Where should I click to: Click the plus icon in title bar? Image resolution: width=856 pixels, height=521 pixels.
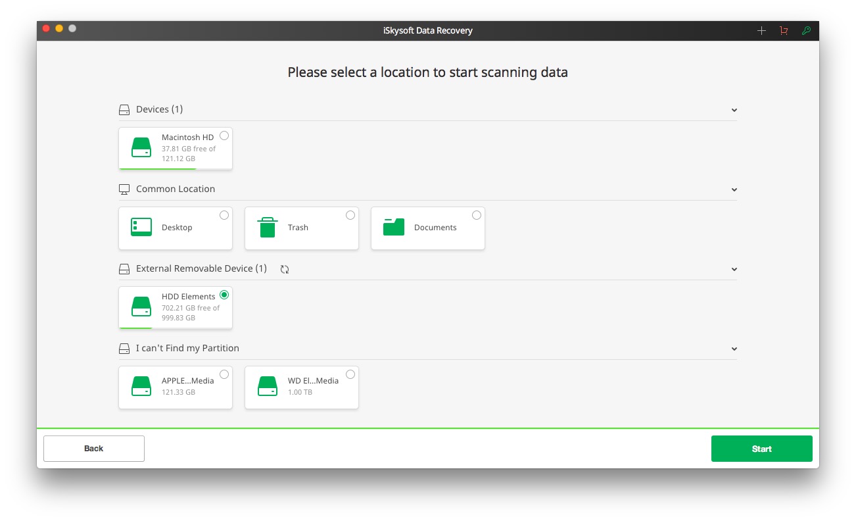pyautogui.click(x=761, y=31)
